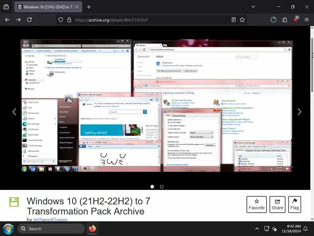314x236 pixels.
Task: Go back one page
Action: click(7, 20)
